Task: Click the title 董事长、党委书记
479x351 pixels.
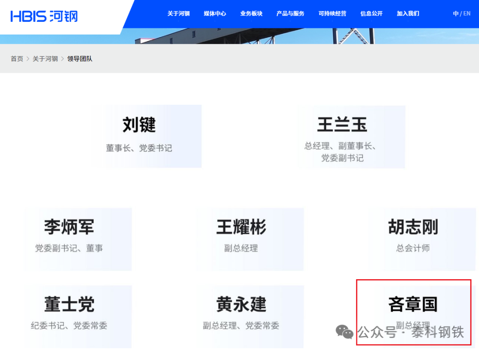Action: click(139, 148)
